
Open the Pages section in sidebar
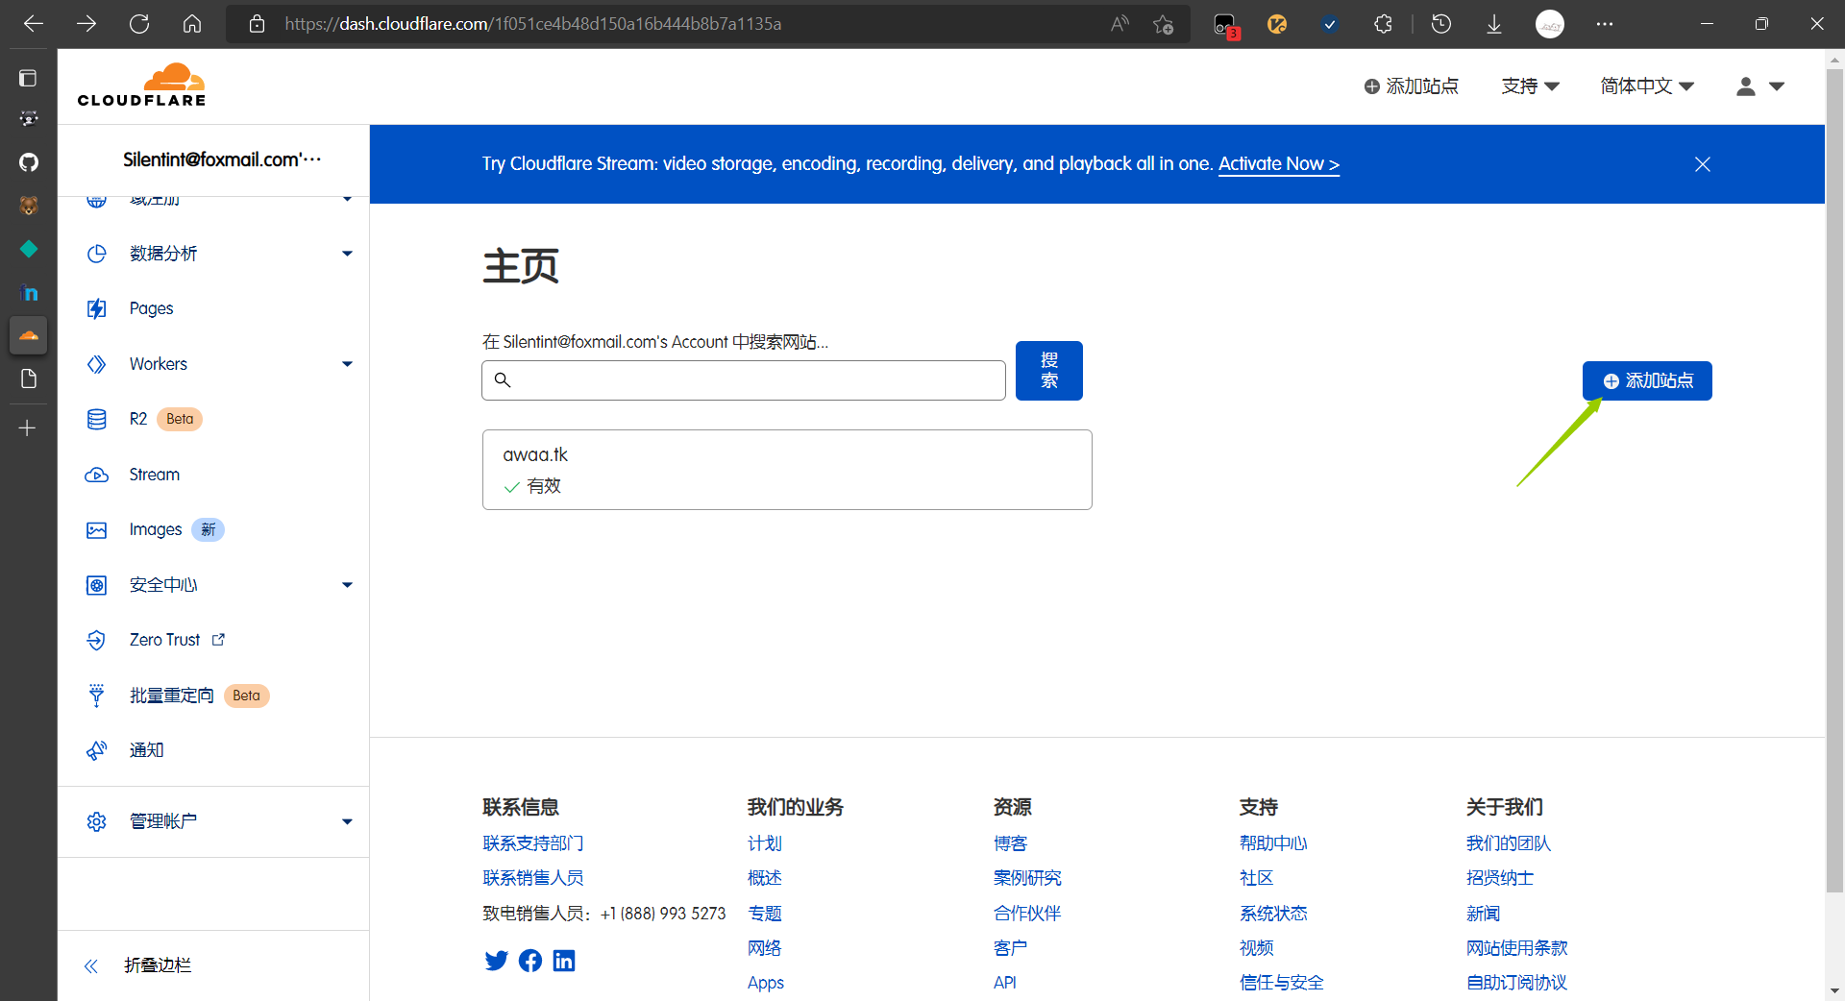pos(151,308)
